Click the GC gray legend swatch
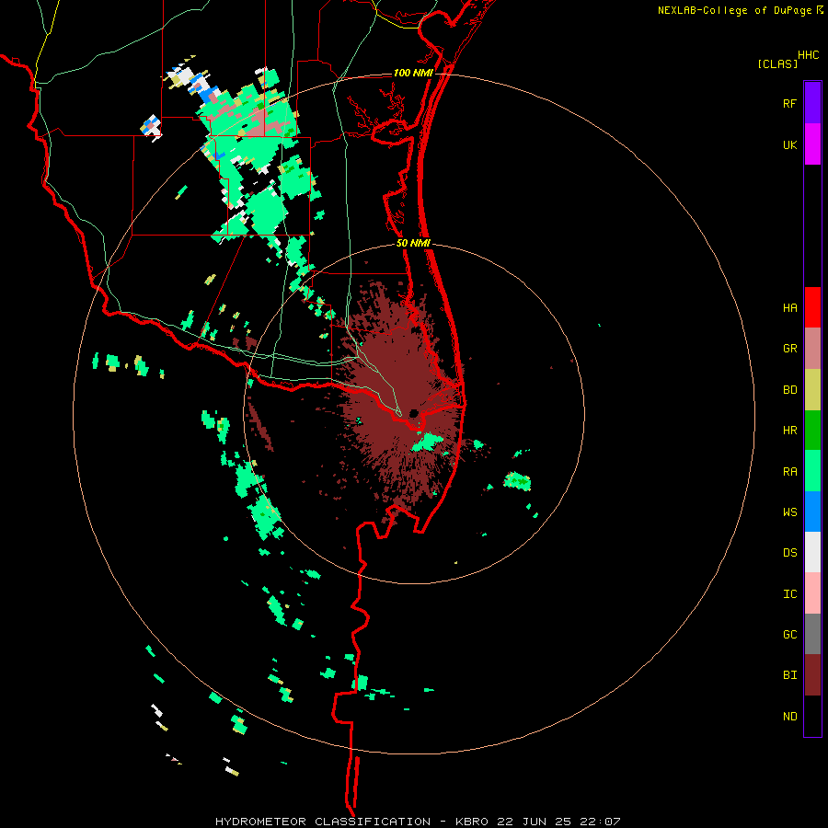The width and height of the screenshot is (828, 828). [812, 634]
